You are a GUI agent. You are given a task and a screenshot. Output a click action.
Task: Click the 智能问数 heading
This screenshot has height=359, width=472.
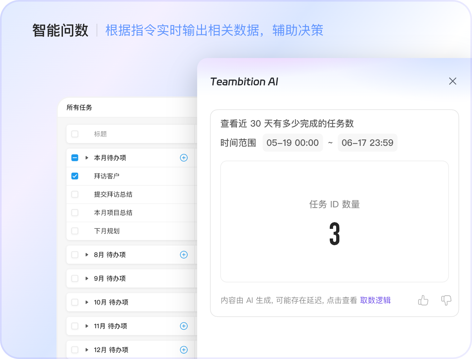coord(60,30)
